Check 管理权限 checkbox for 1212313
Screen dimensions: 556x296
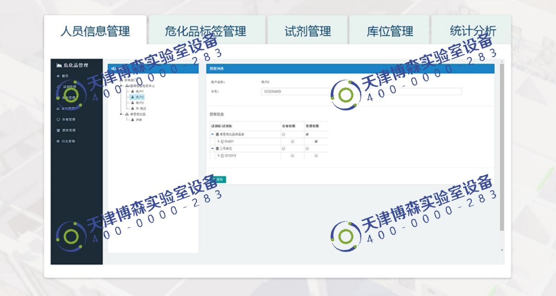pos(316,156)
